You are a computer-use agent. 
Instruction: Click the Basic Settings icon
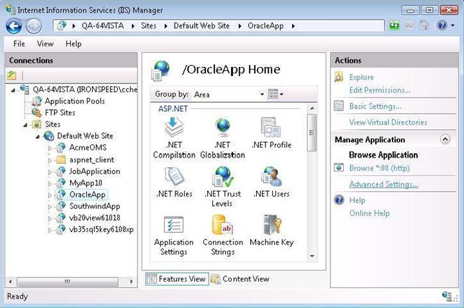point(339,106)
